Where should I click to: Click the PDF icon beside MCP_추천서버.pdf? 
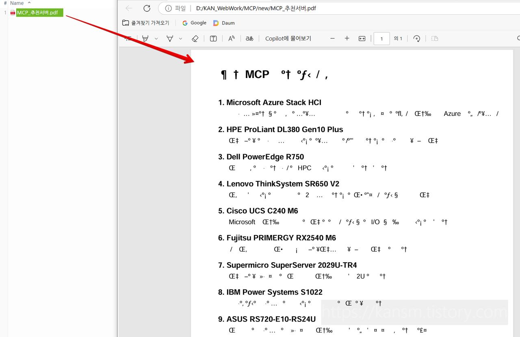[13, 13]
